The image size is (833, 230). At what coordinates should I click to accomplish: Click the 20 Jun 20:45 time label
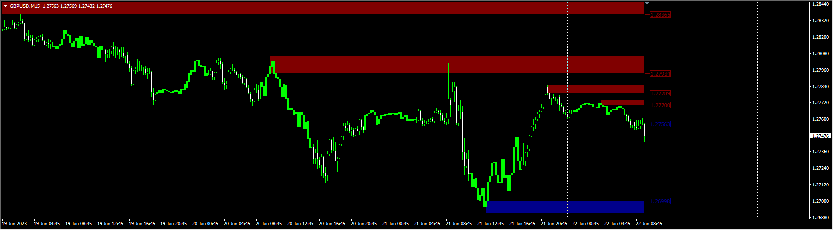pos(364,224)
